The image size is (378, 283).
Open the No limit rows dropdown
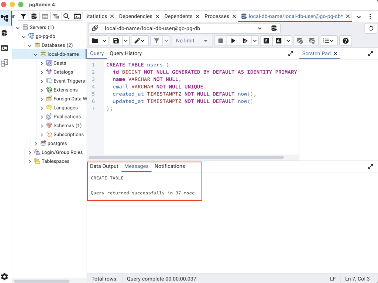coord(192,41)
